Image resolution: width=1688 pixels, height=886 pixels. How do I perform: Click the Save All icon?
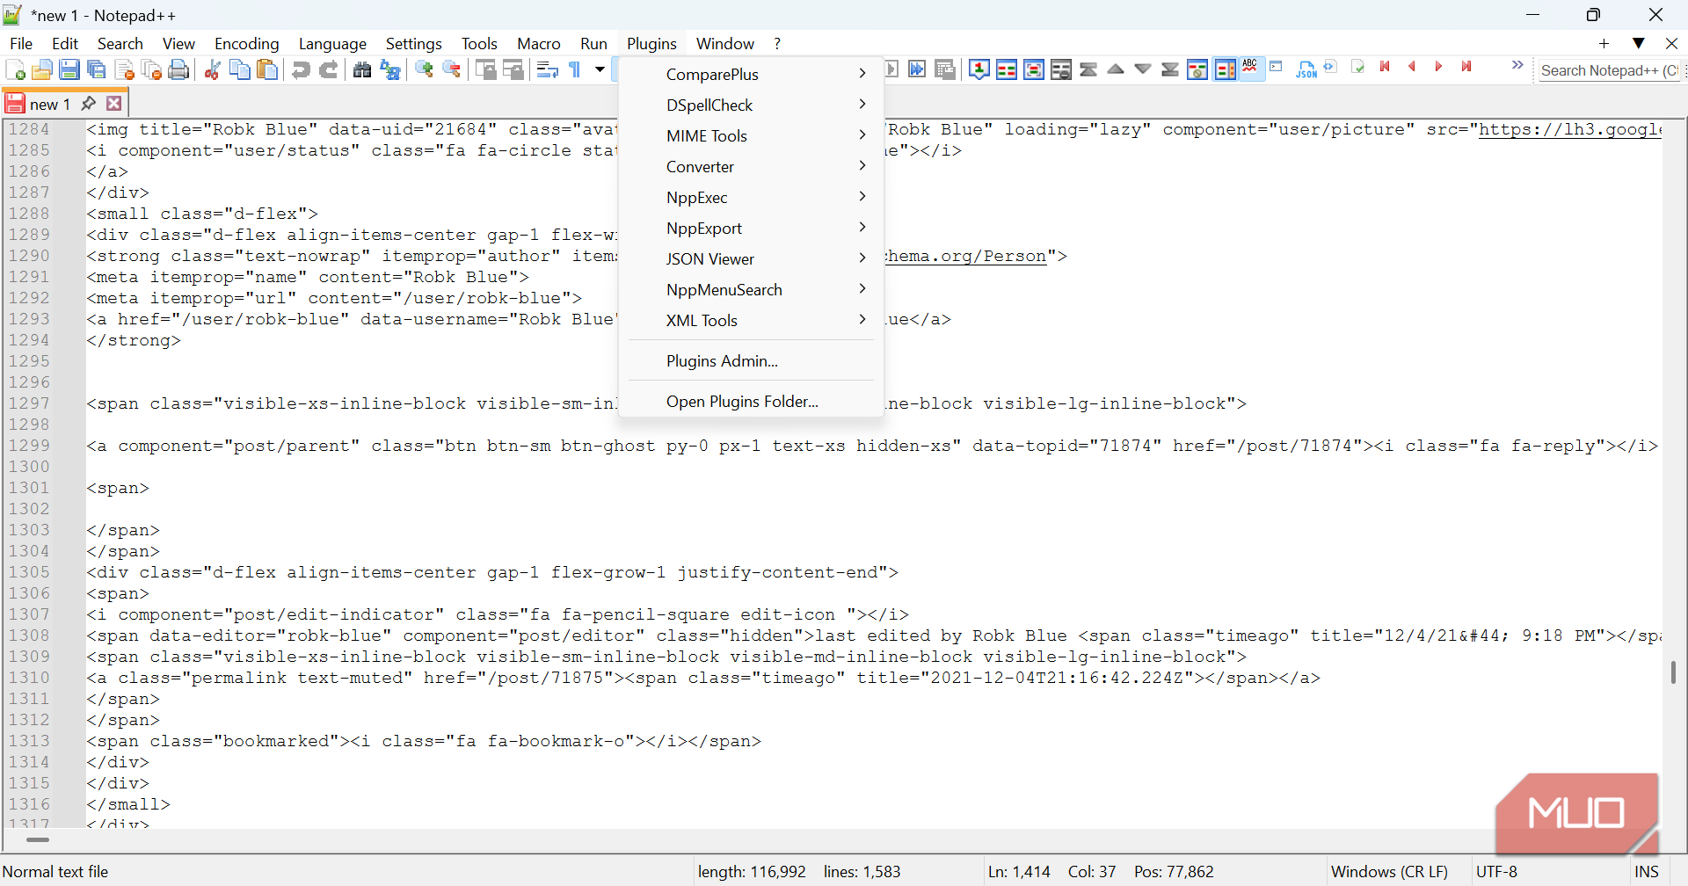(x=97, y=70)
